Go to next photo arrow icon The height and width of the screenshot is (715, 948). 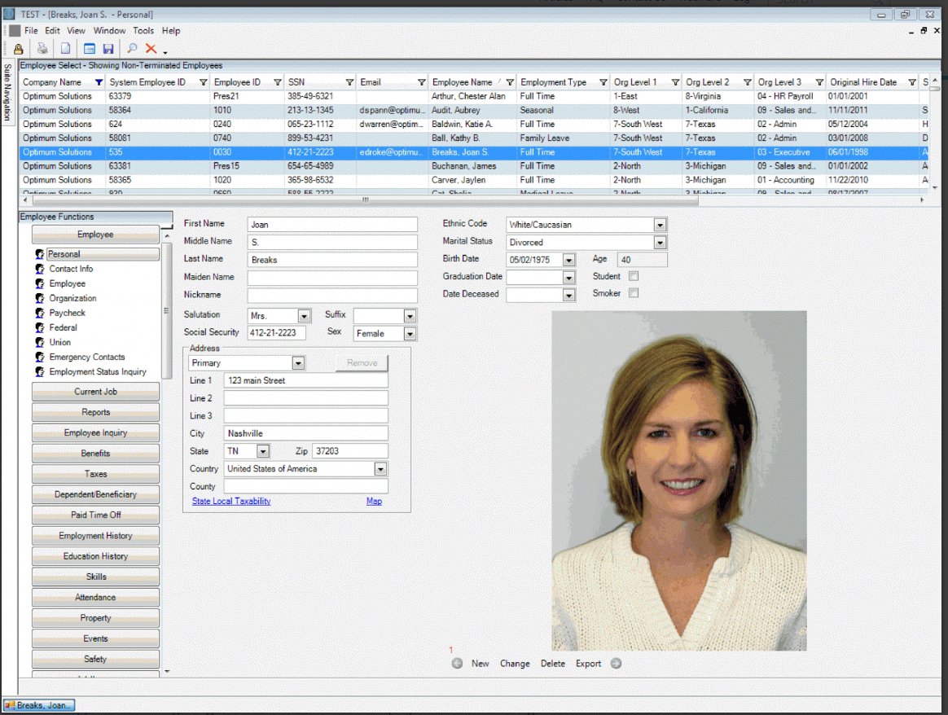point(616,663)
